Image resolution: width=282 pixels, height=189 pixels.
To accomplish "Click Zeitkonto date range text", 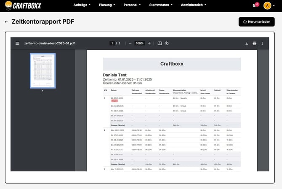I will click(128, 79).
